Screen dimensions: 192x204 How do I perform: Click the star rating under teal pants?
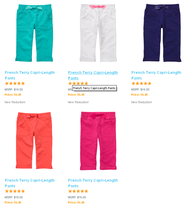coord(15,83)
